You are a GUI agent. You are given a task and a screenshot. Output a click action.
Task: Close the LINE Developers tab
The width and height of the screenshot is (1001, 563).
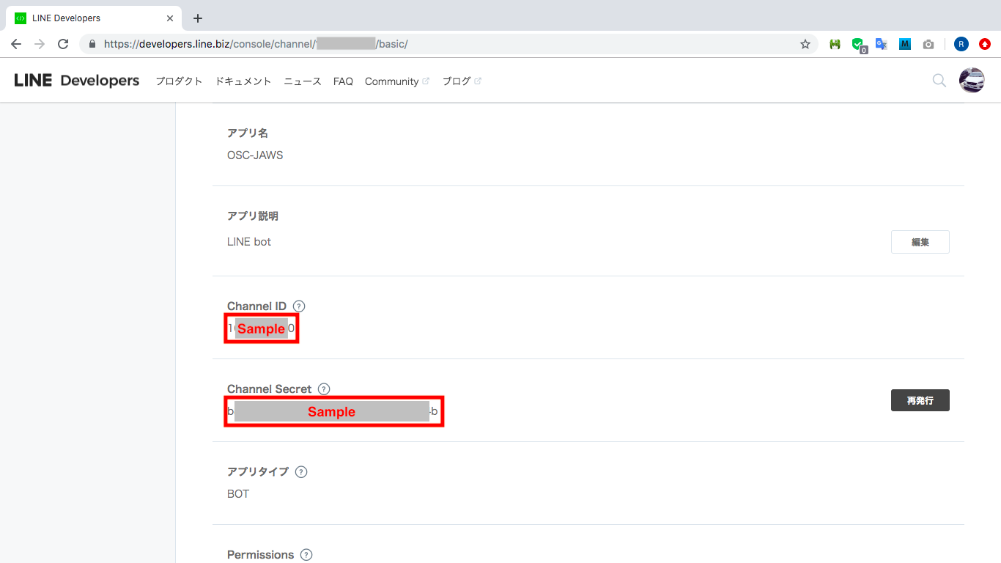[x=170, y=18]
